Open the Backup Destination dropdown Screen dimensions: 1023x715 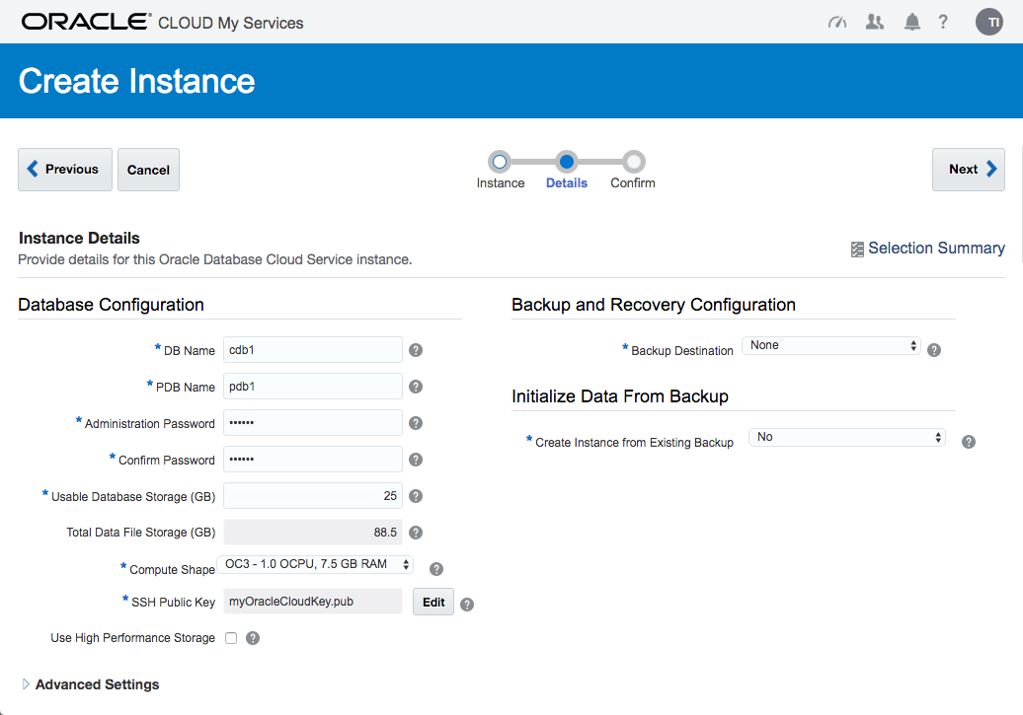click(831, 345)
